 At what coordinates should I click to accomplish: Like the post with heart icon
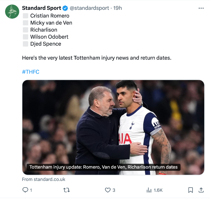pos(107,190)
